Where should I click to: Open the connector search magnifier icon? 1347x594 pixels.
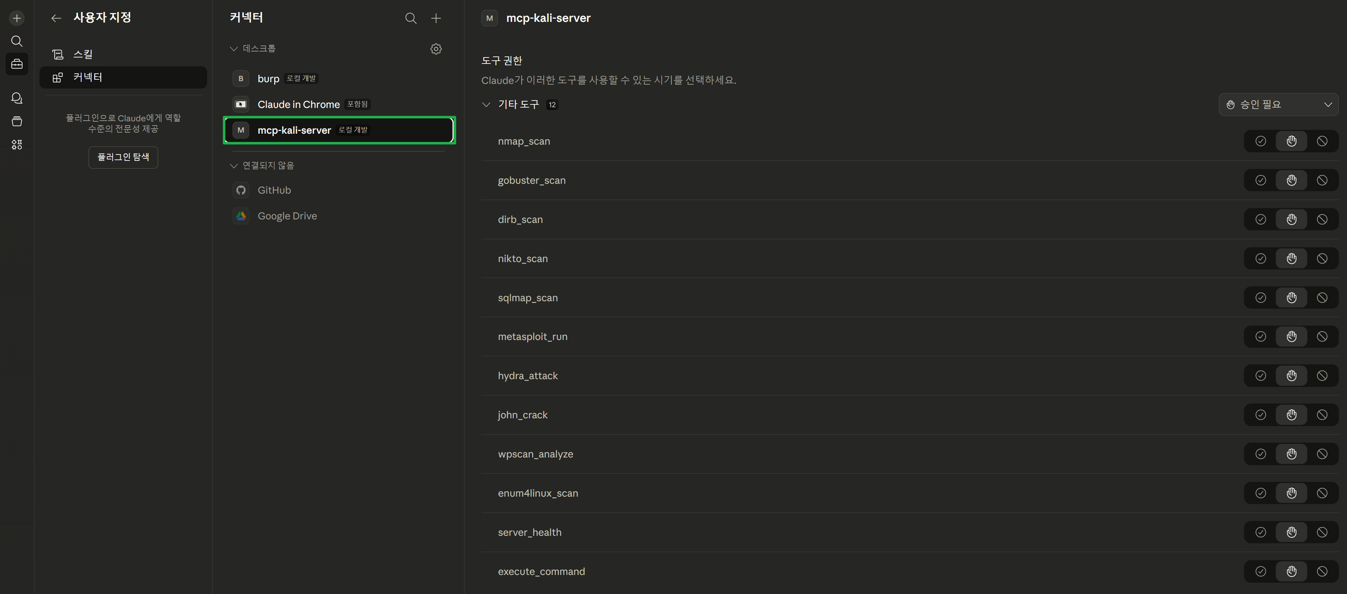coord(410,18)
